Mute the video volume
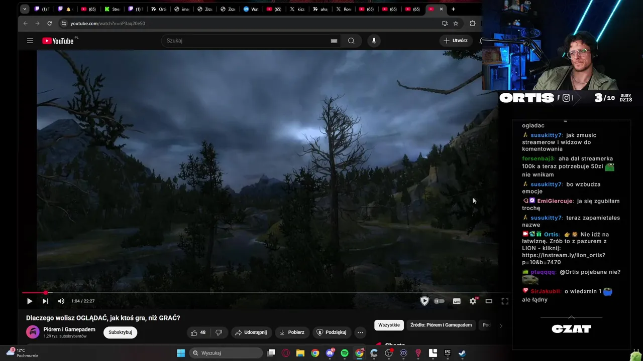This screenshot has height=361, width=643. coord(61,301)
